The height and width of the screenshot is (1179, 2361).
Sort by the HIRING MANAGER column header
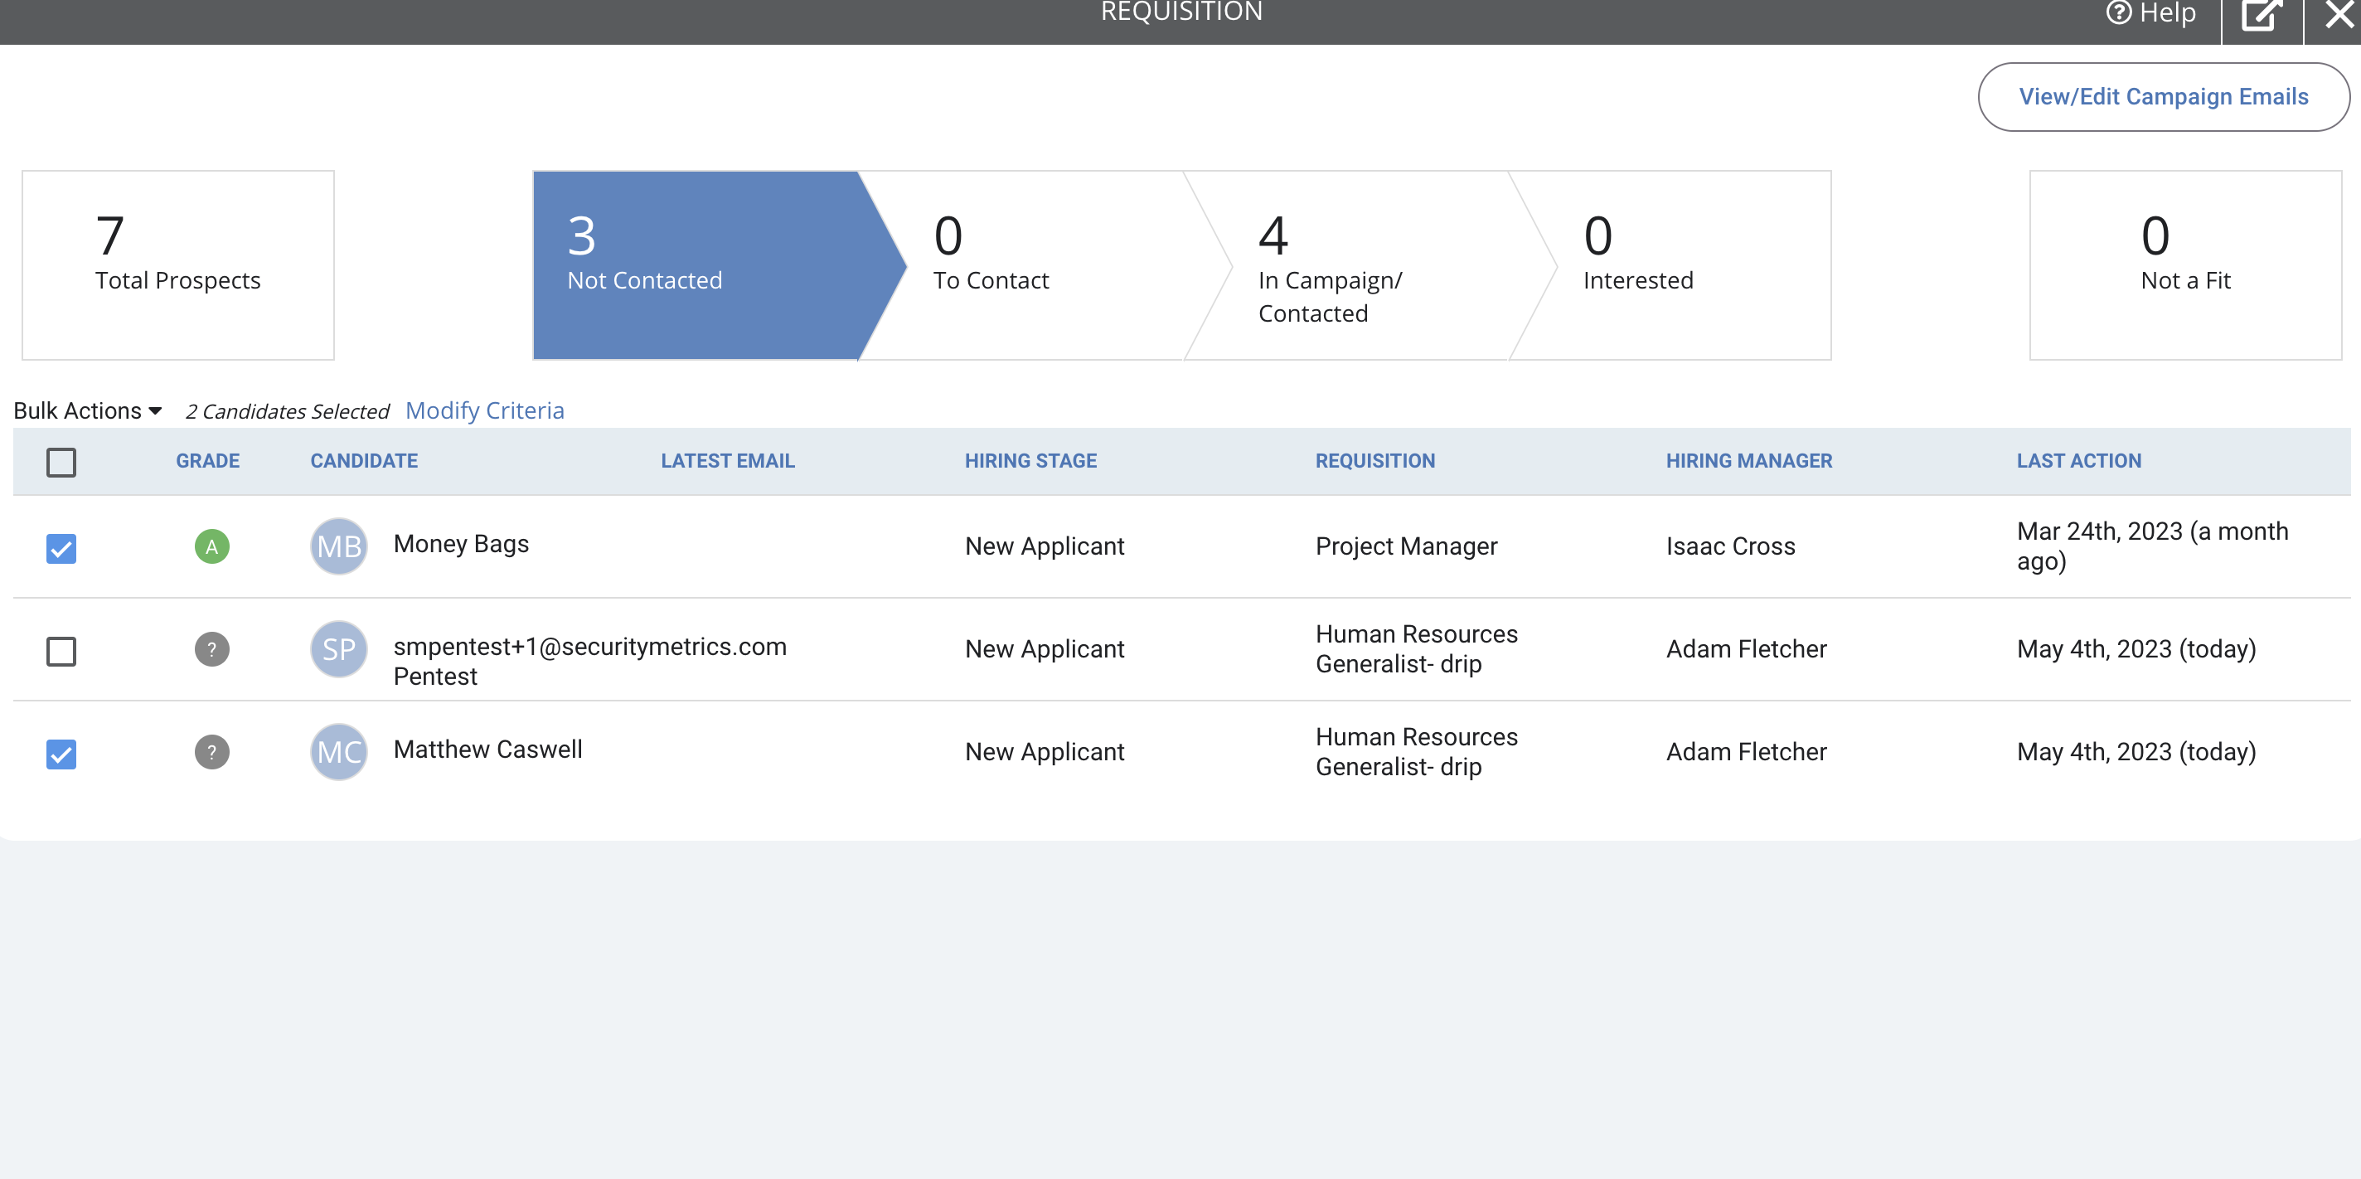coord(1750,461)
